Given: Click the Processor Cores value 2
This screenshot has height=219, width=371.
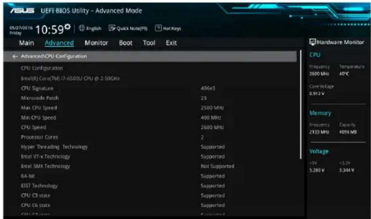Looking at the screenshot, I should tap(202, 137).
